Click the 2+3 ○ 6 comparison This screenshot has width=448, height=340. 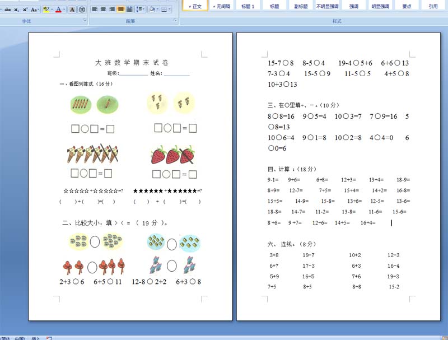click(x=72, y=282)
